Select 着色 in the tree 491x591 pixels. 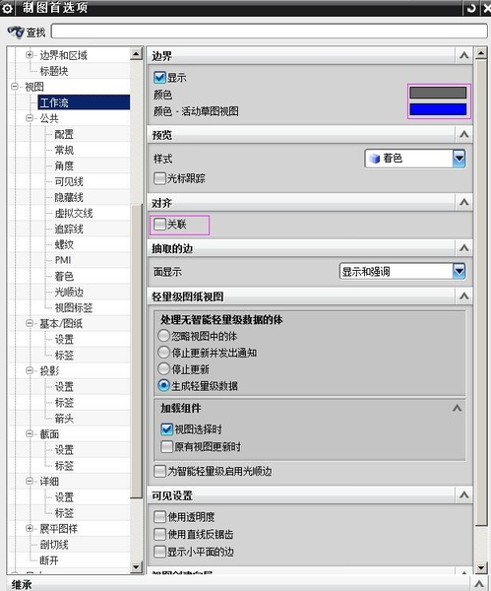click(64, 276)
